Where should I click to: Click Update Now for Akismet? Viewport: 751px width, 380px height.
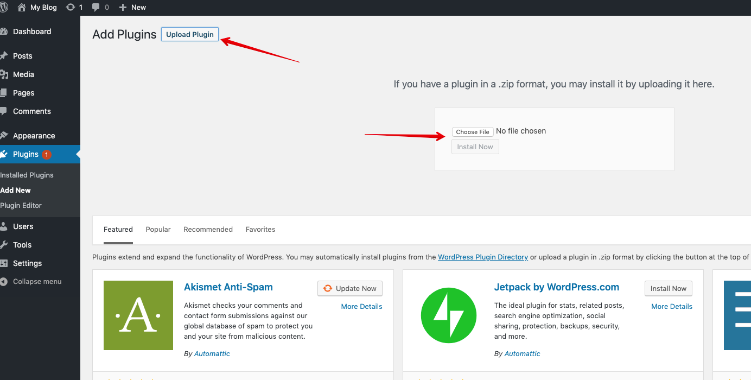[350, 288]
